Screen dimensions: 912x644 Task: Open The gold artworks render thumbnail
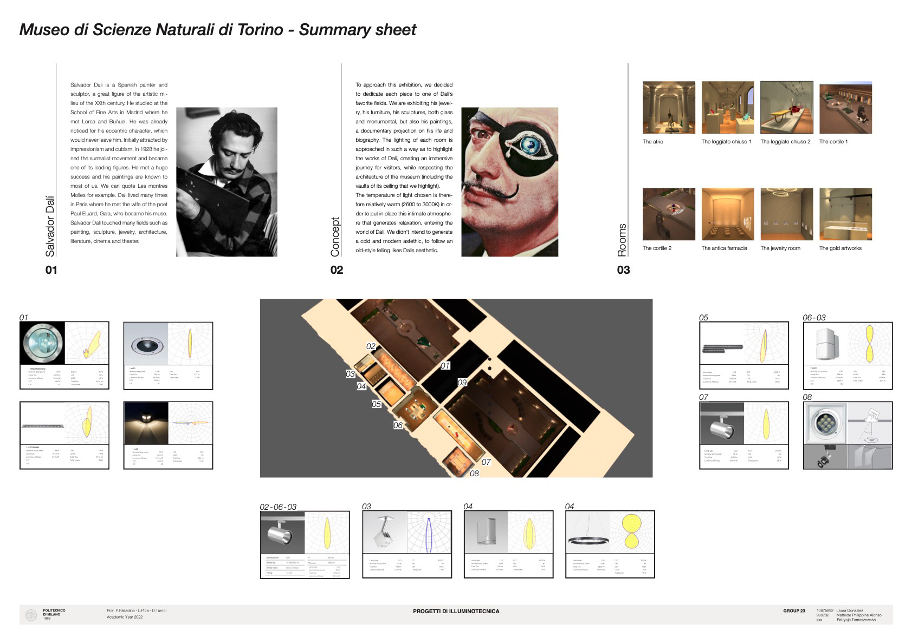tap(845, 214)
